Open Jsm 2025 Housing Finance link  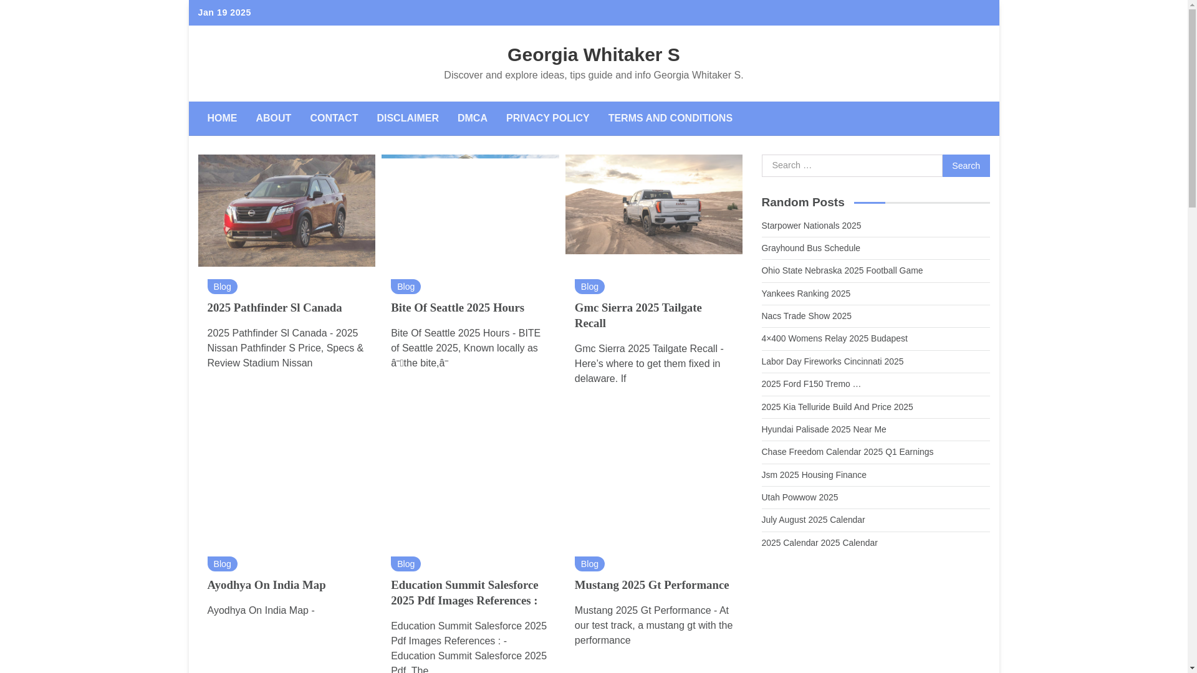coord(814,475)
